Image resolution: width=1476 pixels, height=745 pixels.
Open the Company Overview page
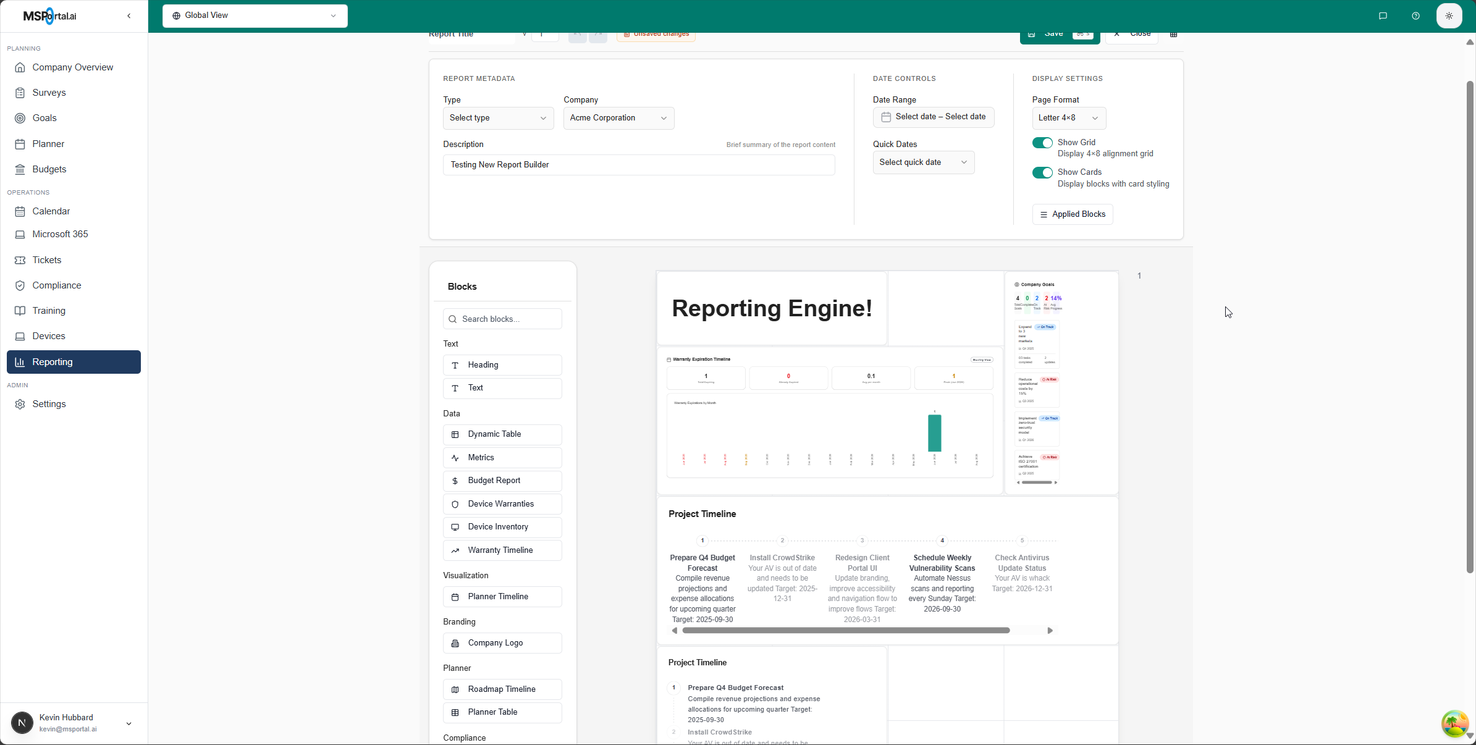[x=72, y=67]
